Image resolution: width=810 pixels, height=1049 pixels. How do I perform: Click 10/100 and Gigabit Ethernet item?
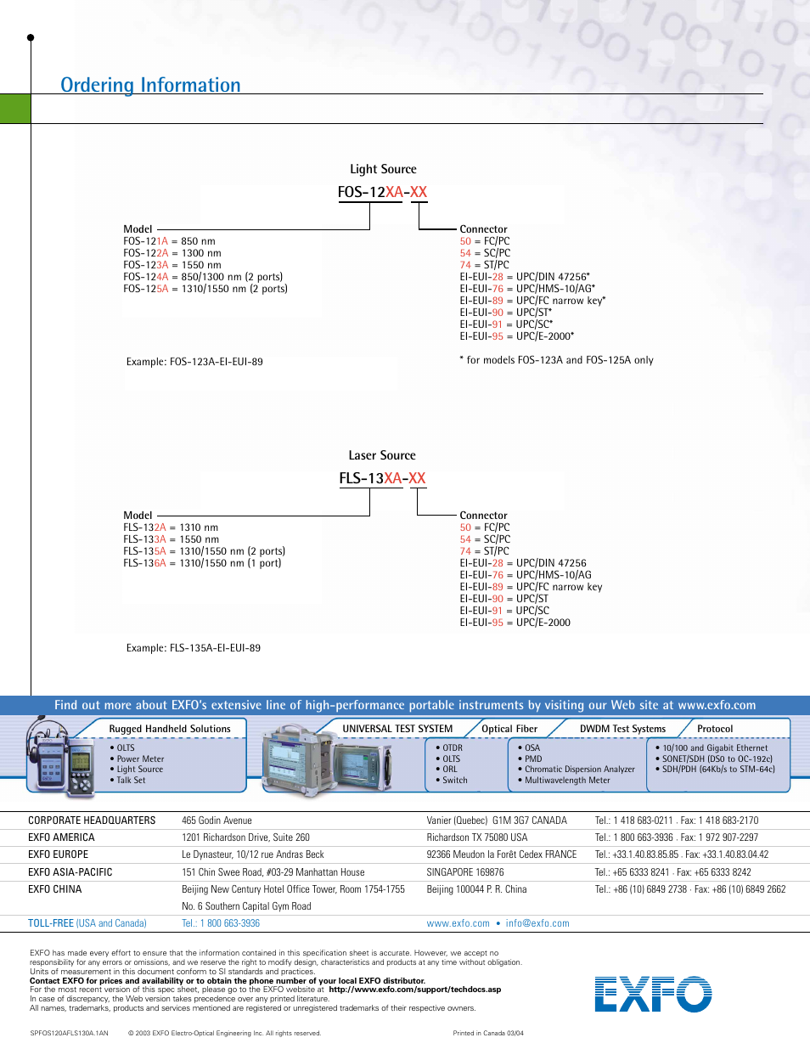point(712,748)
